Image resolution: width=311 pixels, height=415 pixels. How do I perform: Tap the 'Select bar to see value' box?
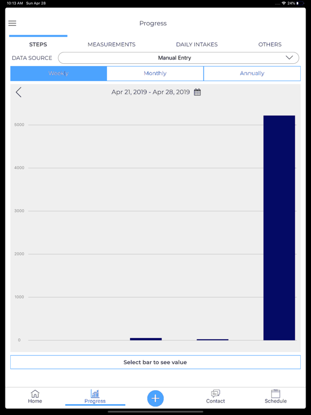(155, 362)
